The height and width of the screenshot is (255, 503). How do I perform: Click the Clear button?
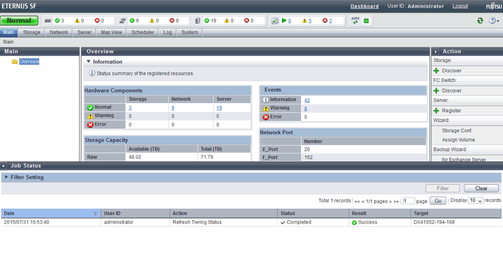coord(481,188)
